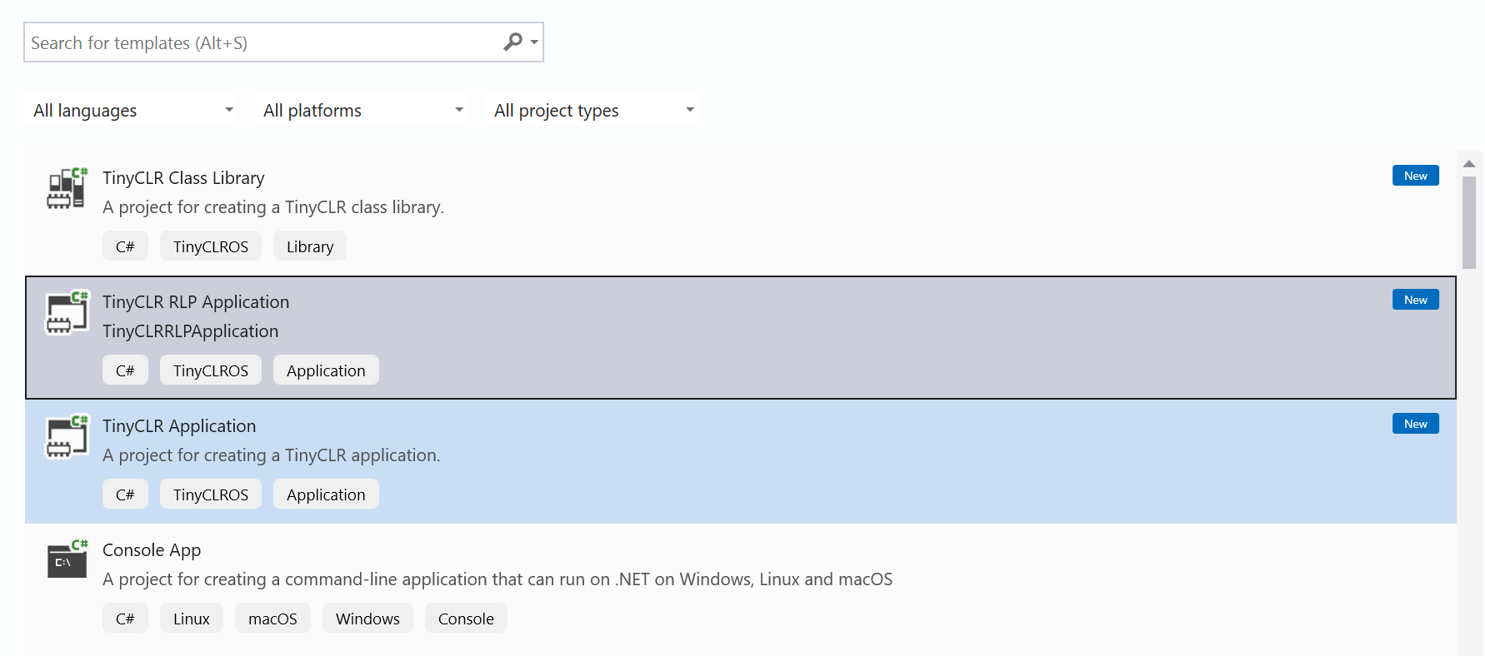The width and height of the screenshot is (1485, 656).
Task: Click the C# tag under TinyCLR RLP Application
Action: (125, 370)
